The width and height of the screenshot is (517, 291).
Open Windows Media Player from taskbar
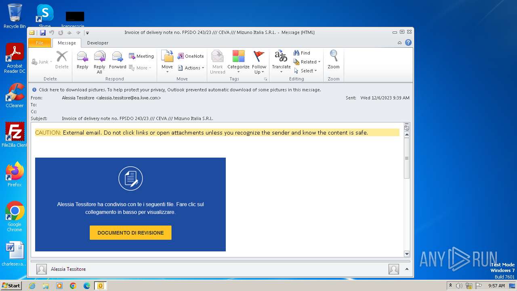(59, 286)
